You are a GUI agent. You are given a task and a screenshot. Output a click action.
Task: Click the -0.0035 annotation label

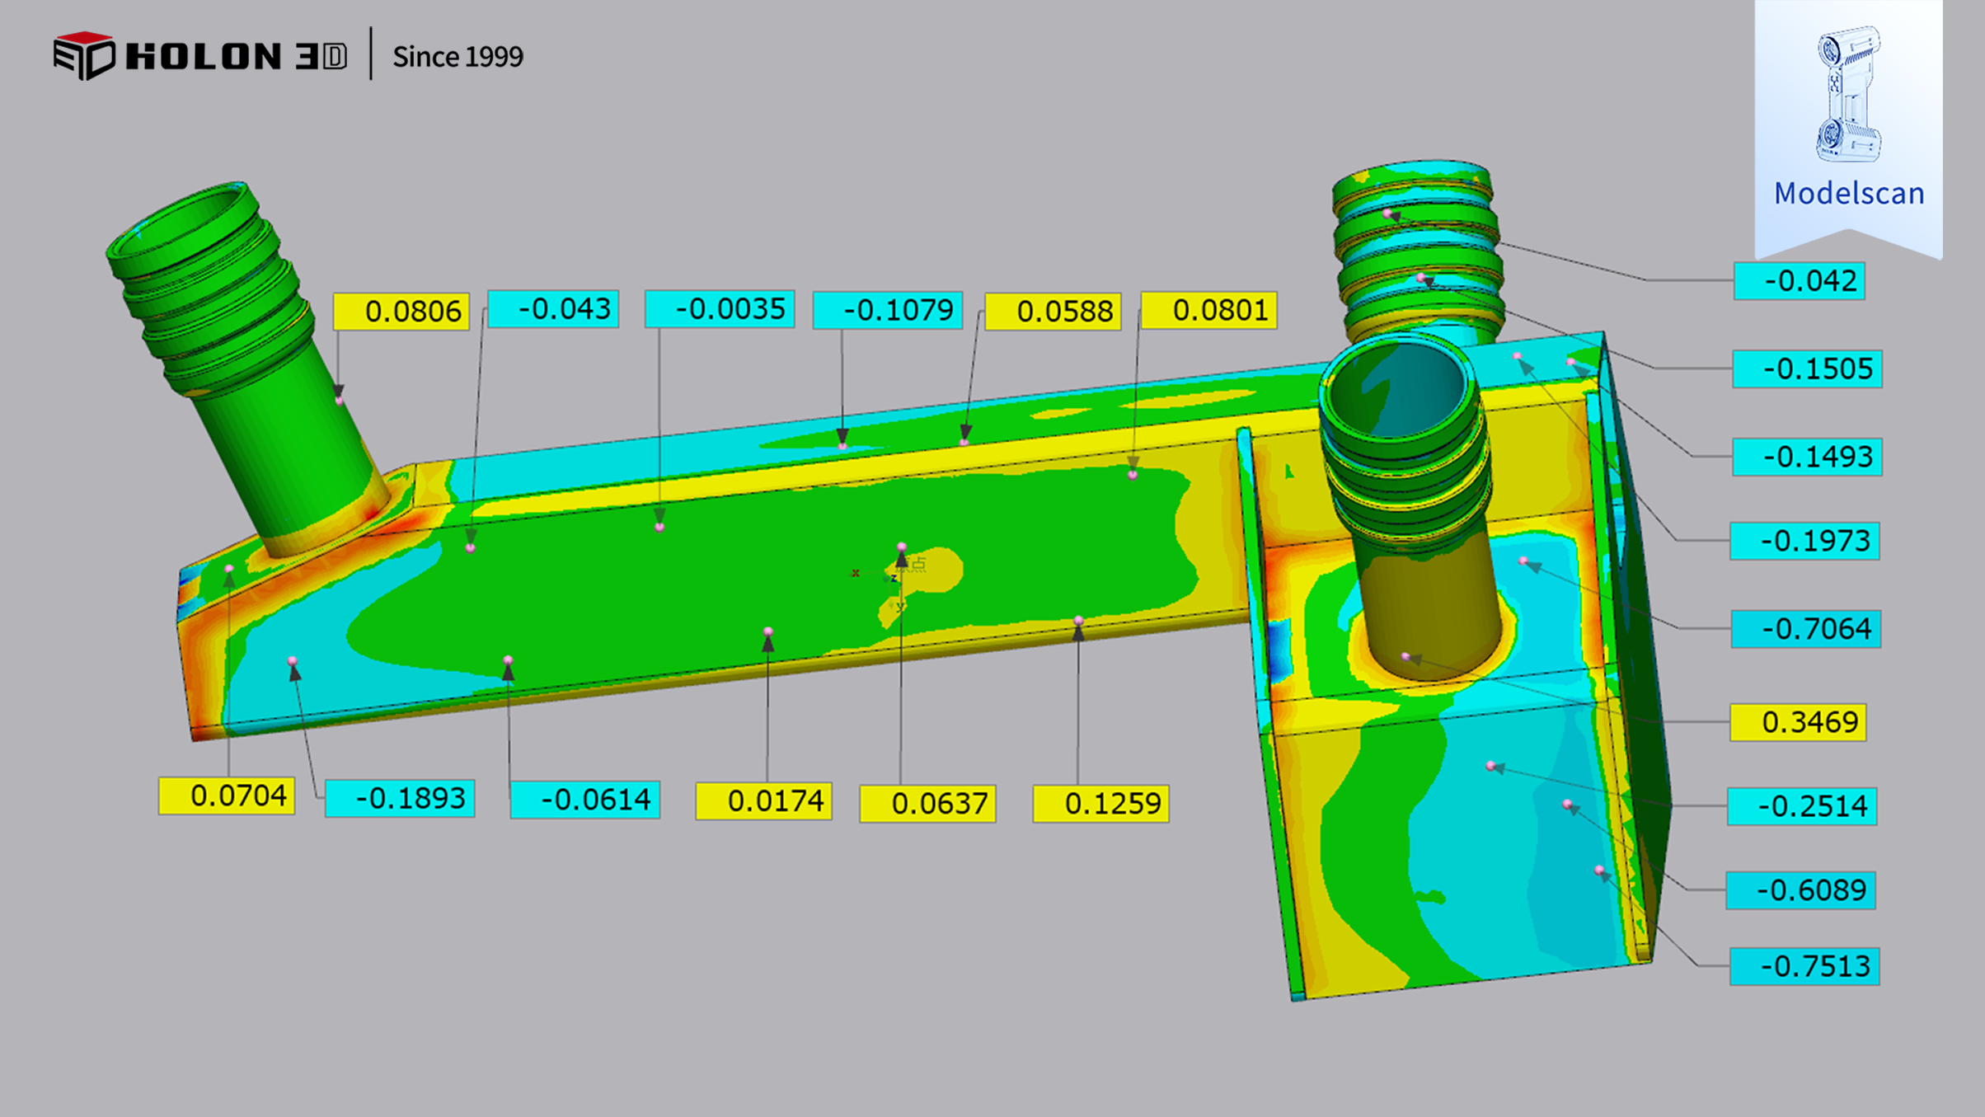(x=720, y=309)
